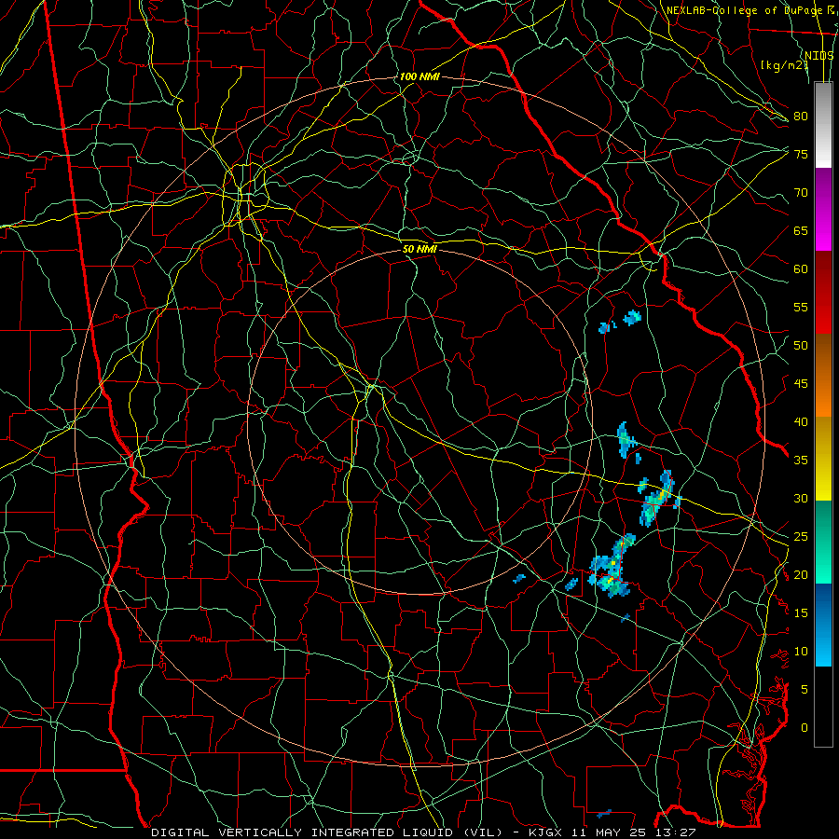Click the 15 value on the scale

pyautogui.click(x=801, y=613)
